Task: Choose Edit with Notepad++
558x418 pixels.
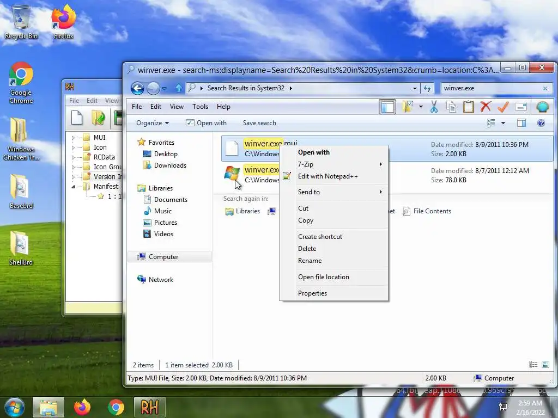Action: tap(334, 176)
